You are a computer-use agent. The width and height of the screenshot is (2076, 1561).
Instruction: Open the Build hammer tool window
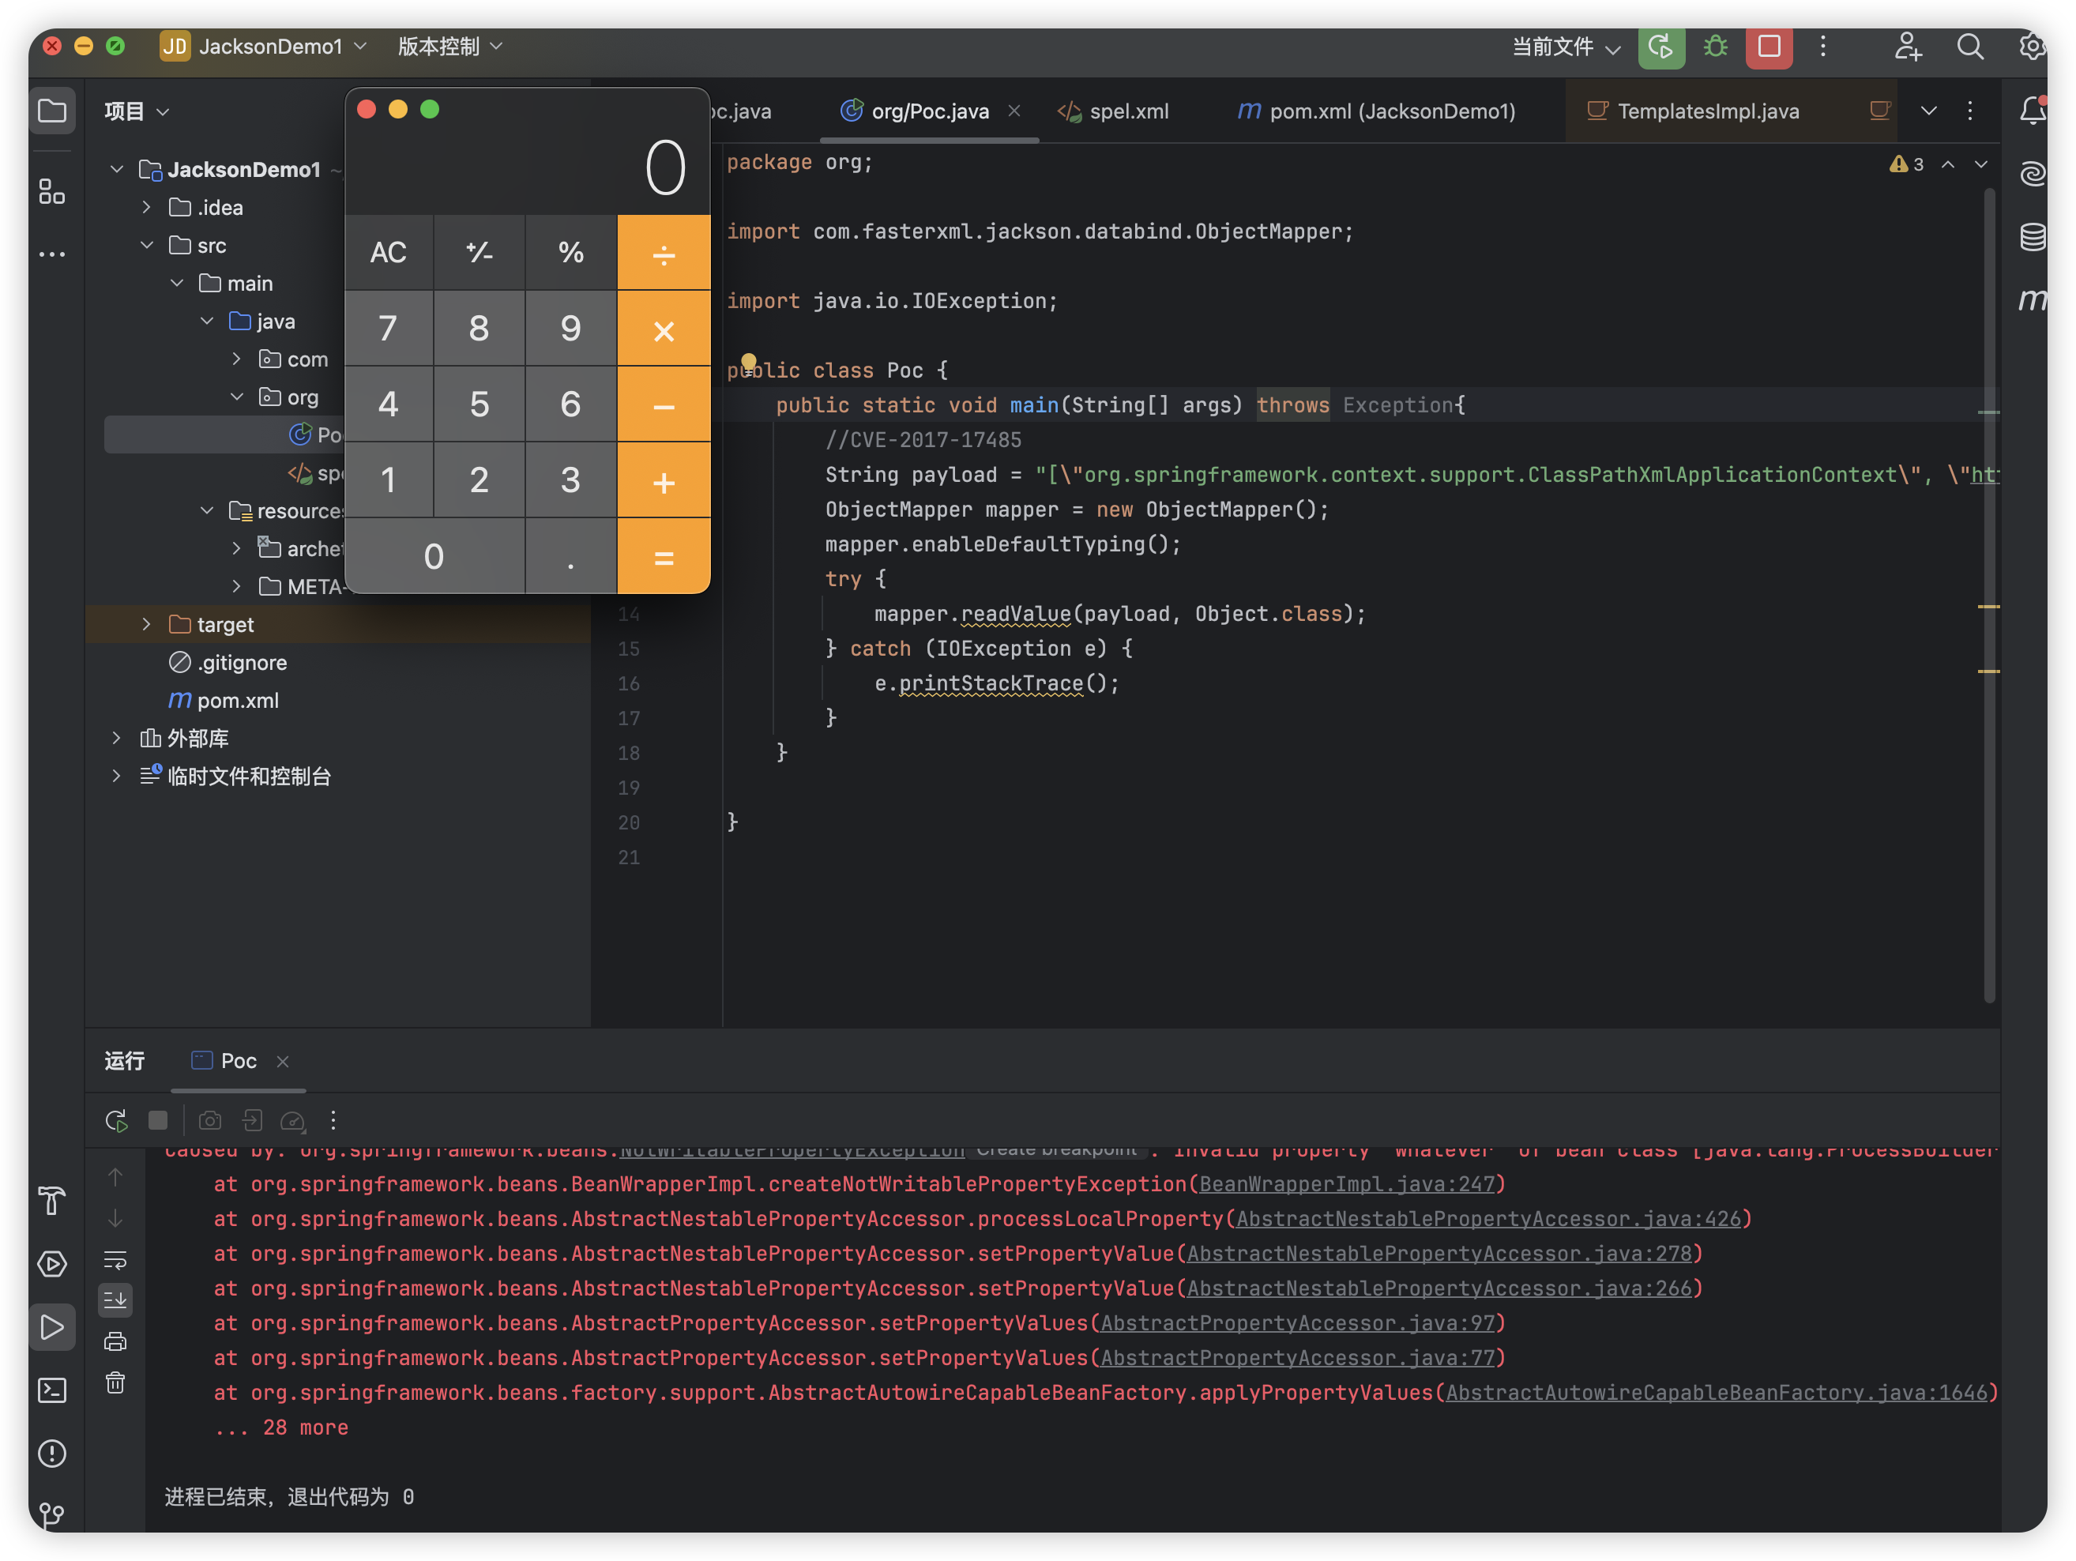[x=51, y=1201]
